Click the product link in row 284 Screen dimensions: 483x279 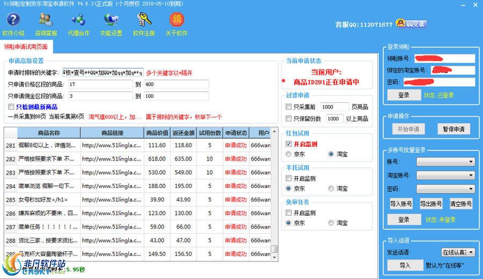(112, 186)
